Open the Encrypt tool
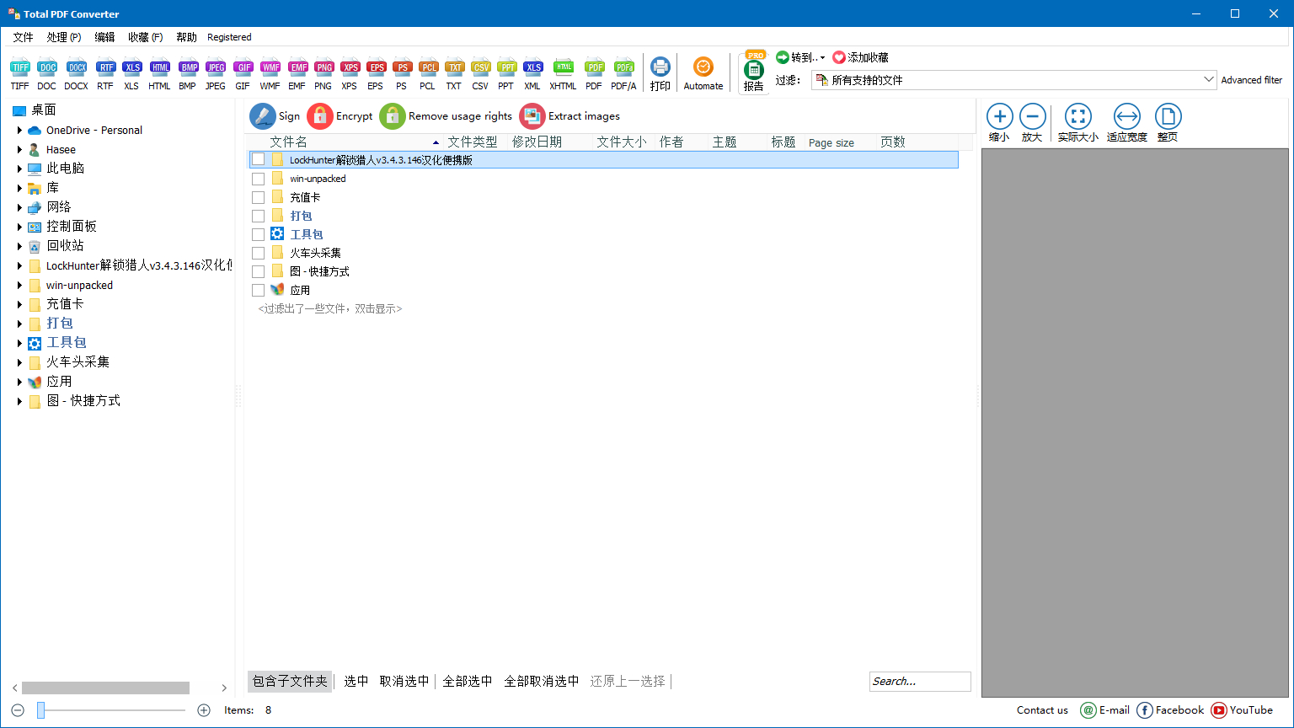1294x728 pixels. [340, 116]
